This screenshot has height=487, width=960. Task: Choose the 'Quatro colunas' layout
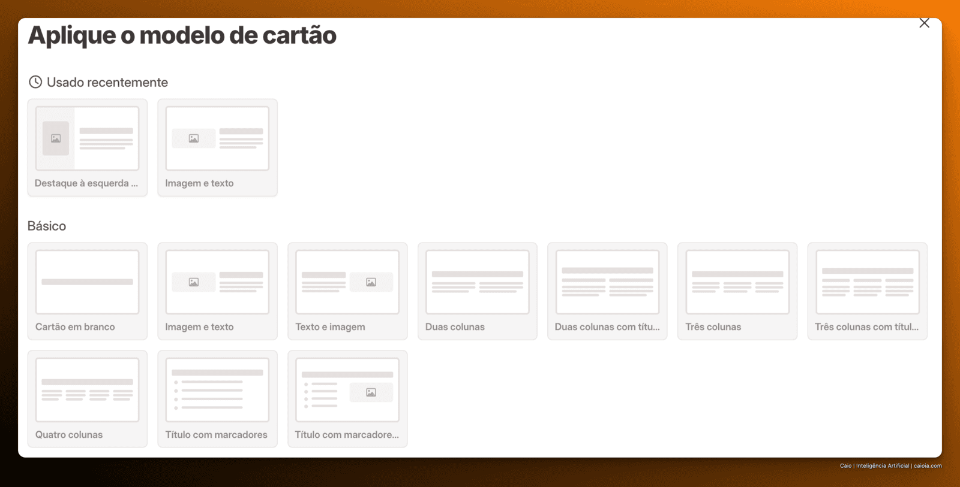click(x=88, y=399)
